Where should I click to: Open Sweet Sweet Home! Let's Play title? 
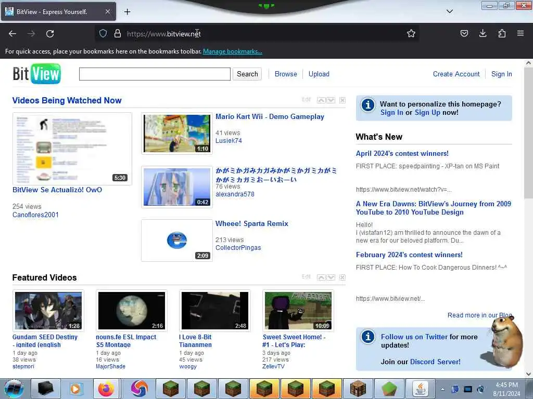point(294,341)
